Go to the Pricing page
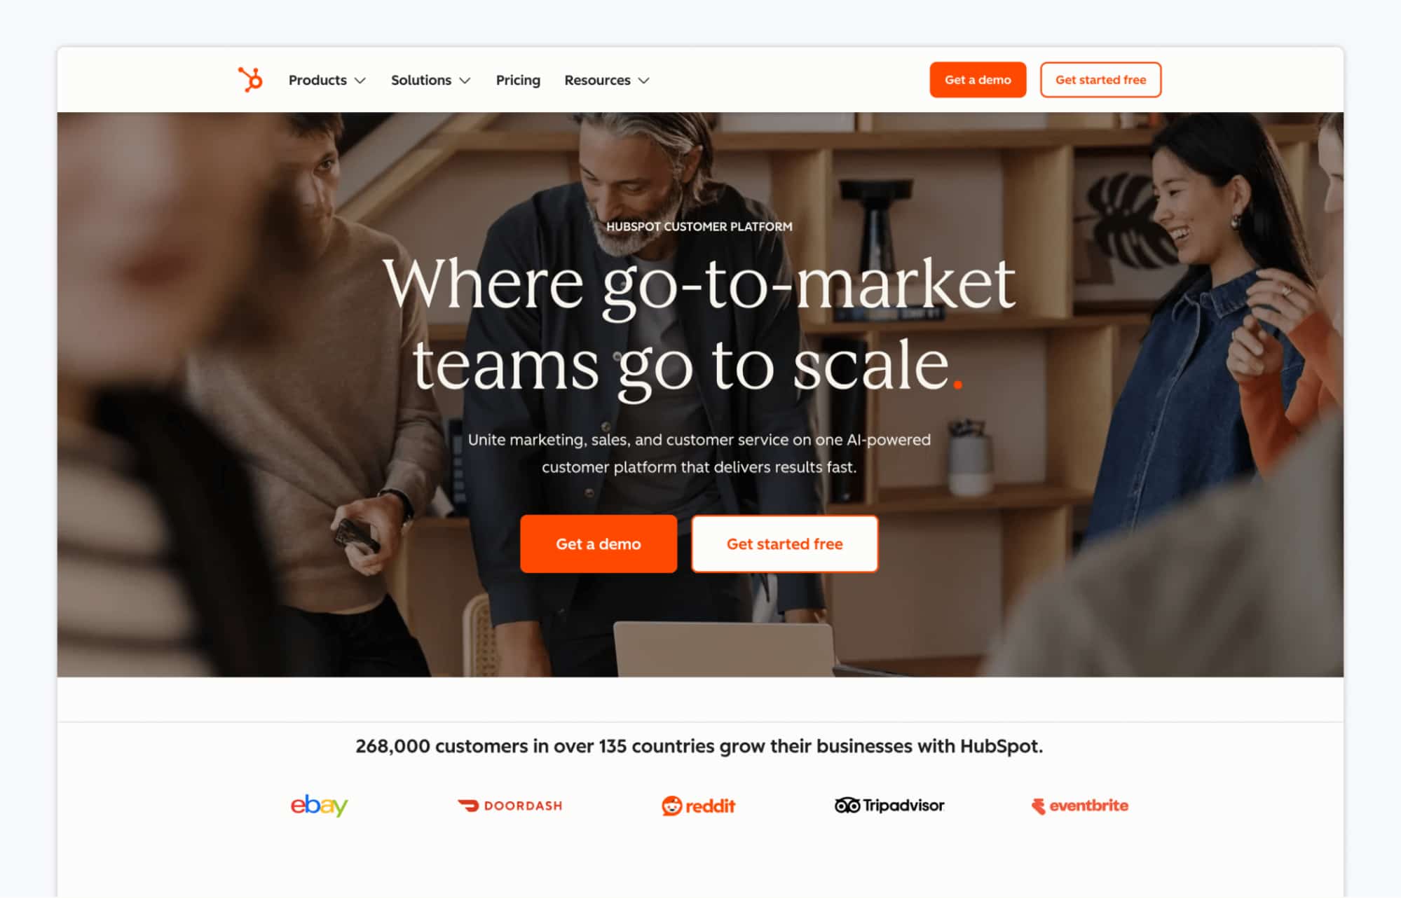The width and height of the screenshot is (1401, 898). (x=518, y=80)
